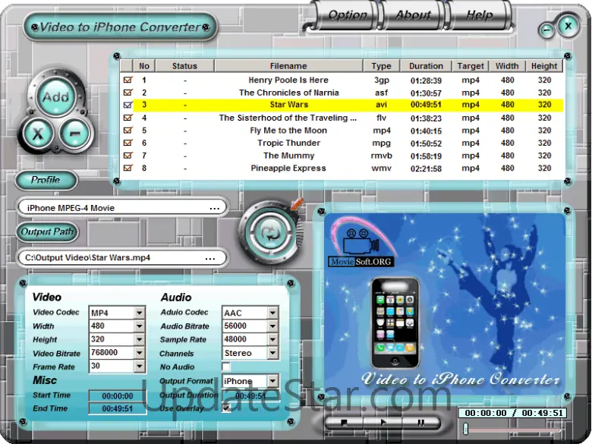592x444 pixels.
Task: Open the Sample Rate 48000 dropdown
Action: 272,339
